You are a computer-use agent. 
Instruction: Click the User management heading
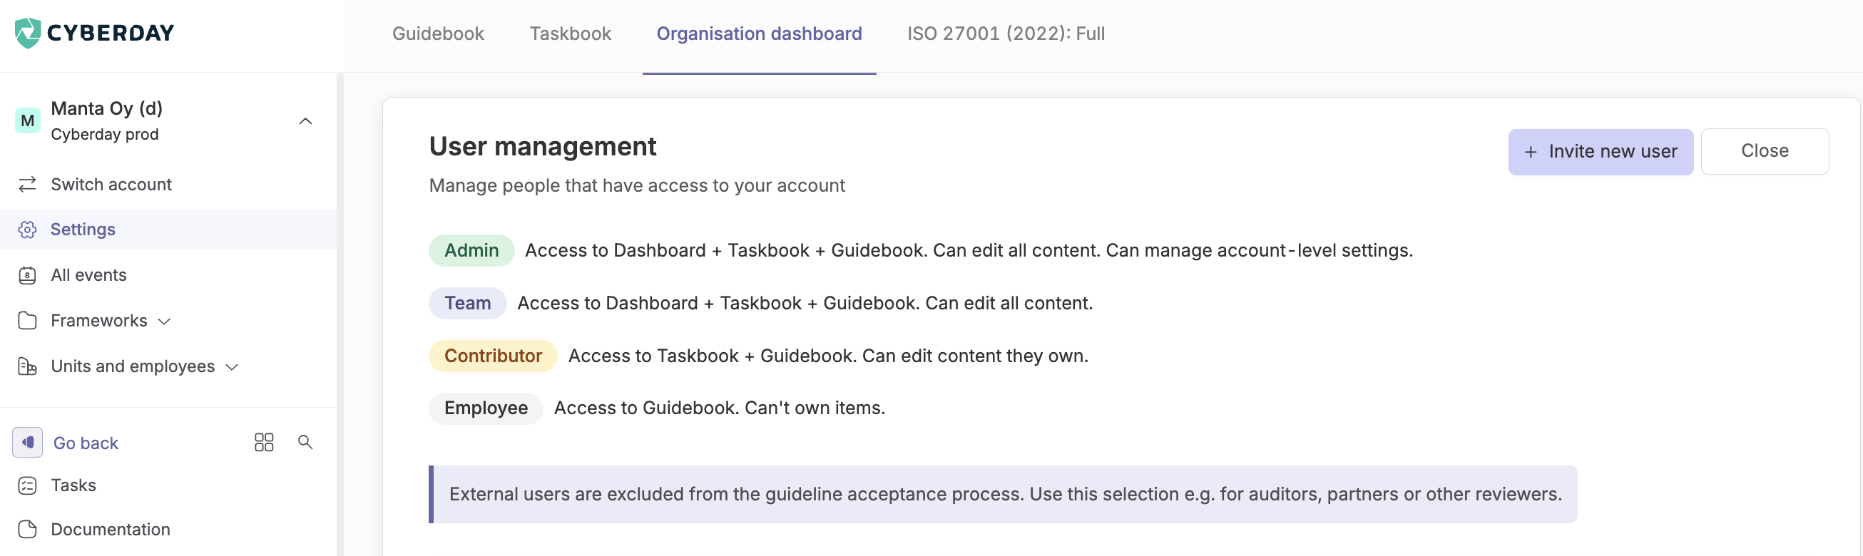[x=542, y=147]
